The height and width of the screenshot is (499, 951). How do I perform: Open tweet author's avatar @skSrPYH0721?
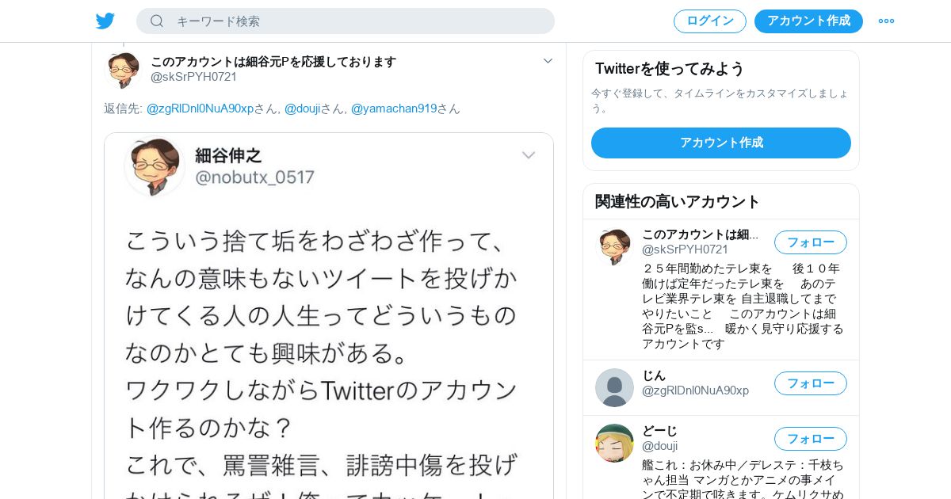click(123, 70)
